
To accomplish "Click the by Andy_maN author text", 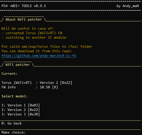I will [128, 6].
